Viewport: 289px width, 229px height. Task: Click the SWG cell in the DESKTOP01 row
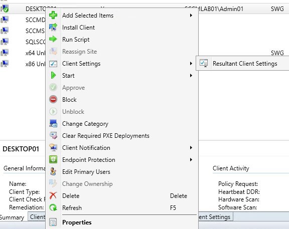[277, 9]
